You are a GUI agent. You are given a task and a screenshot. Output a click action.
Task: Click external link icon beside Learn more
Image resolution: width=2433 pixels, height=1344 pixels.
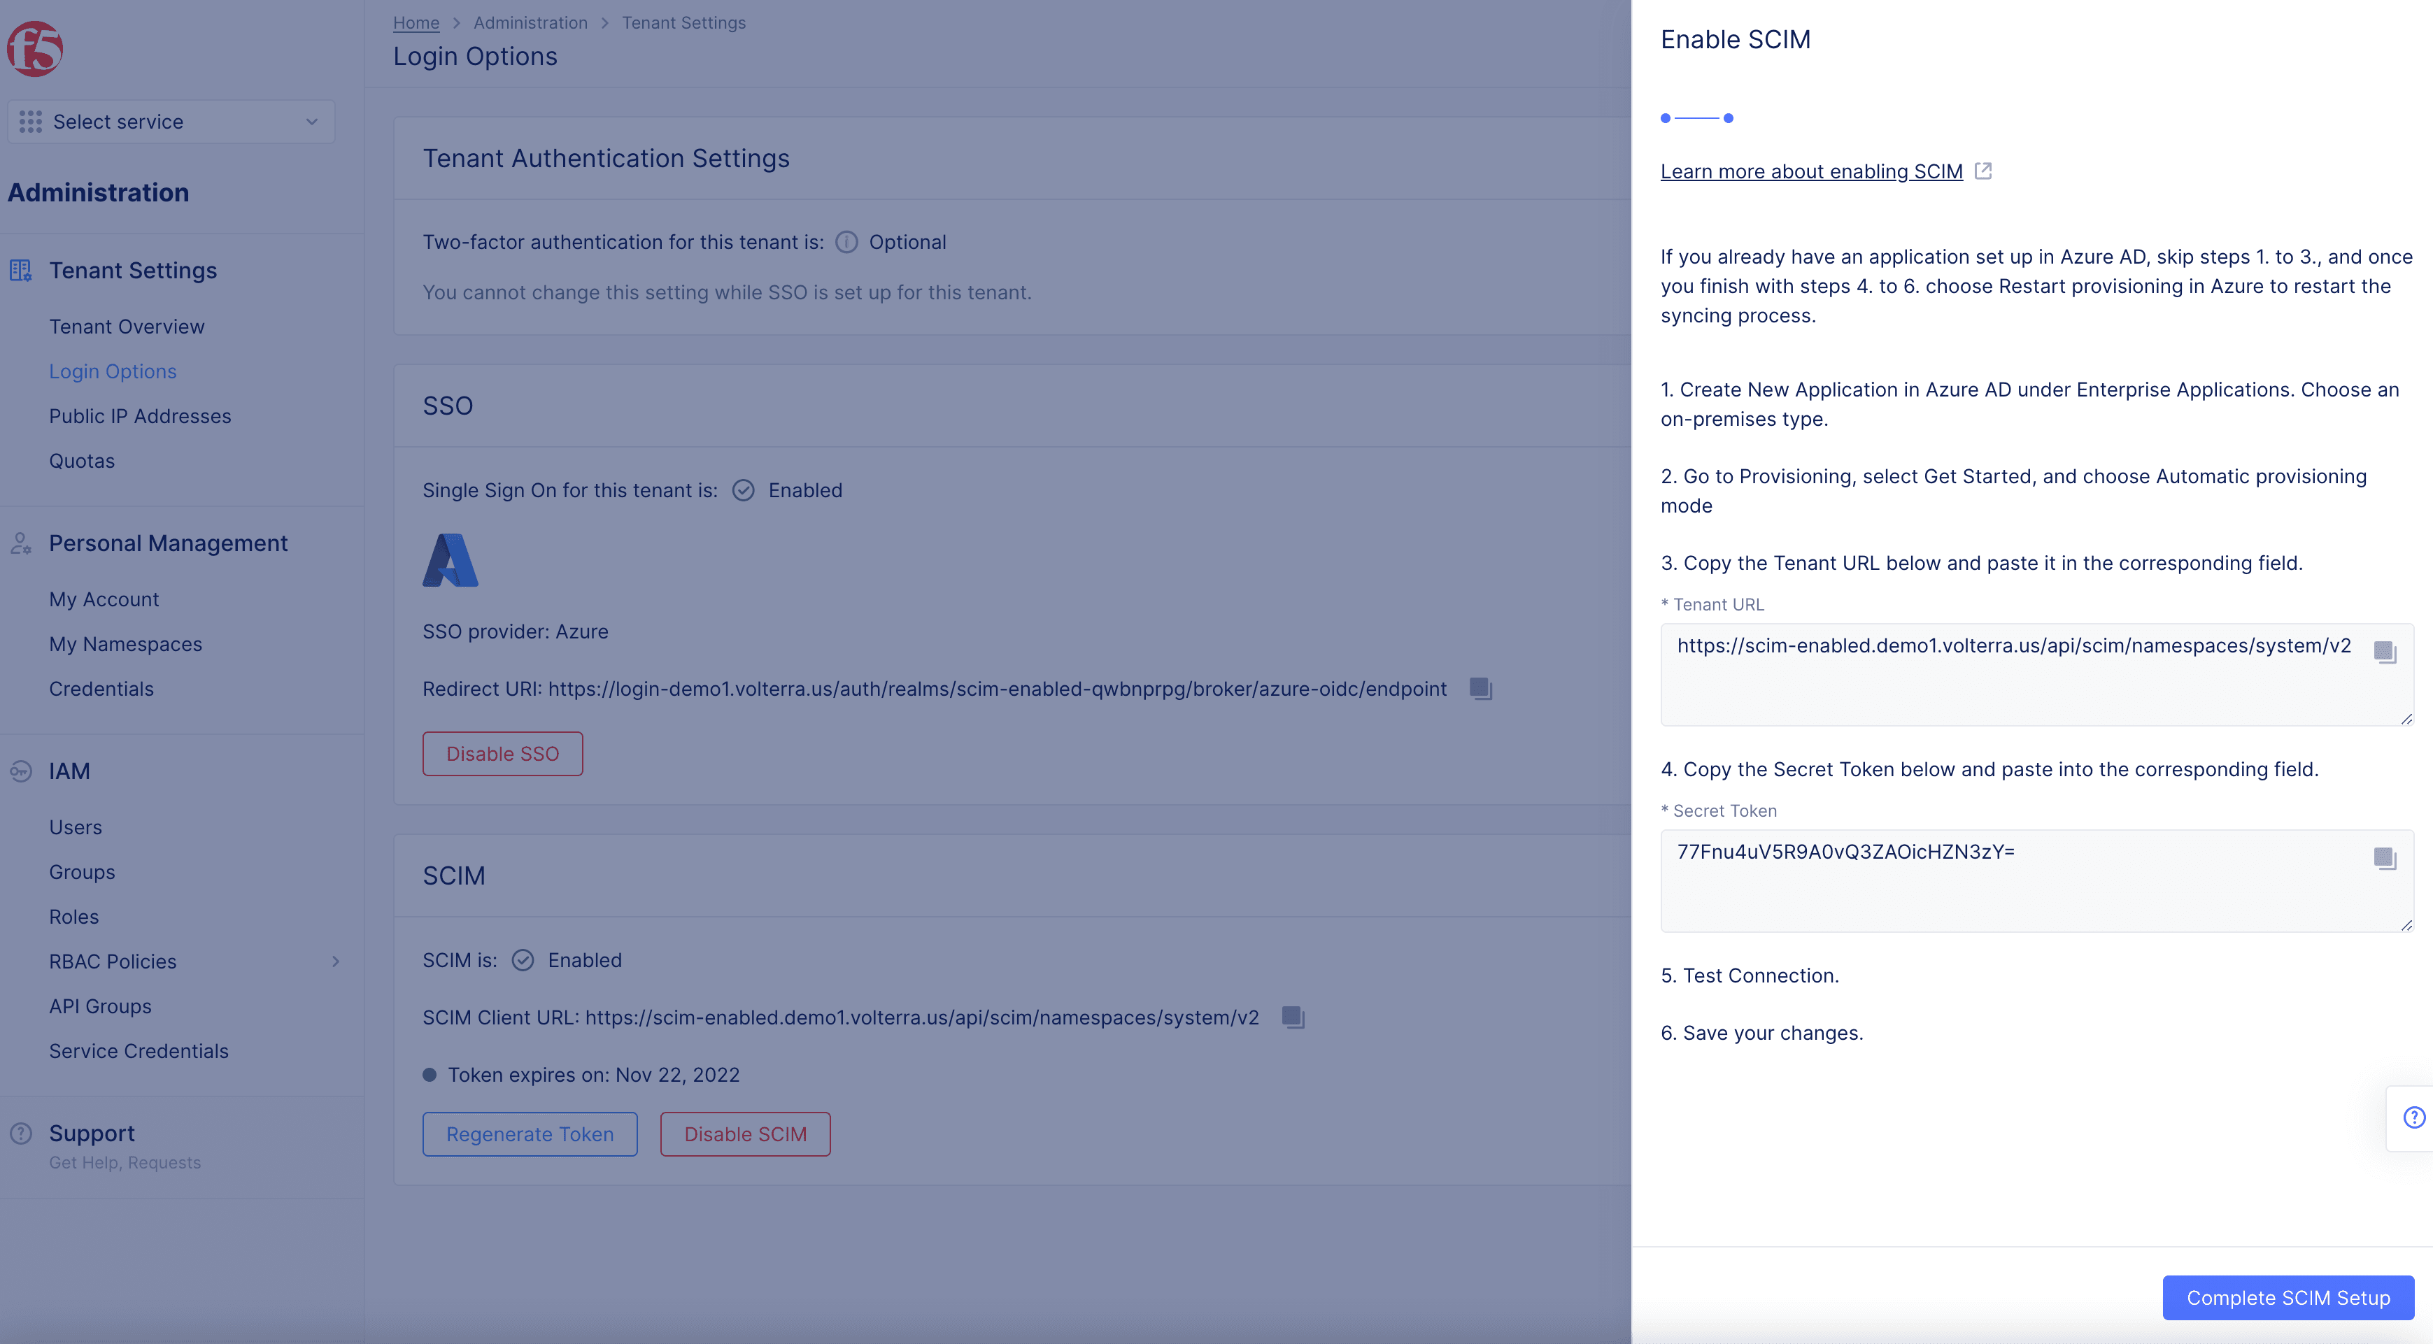pos(1983,171)
